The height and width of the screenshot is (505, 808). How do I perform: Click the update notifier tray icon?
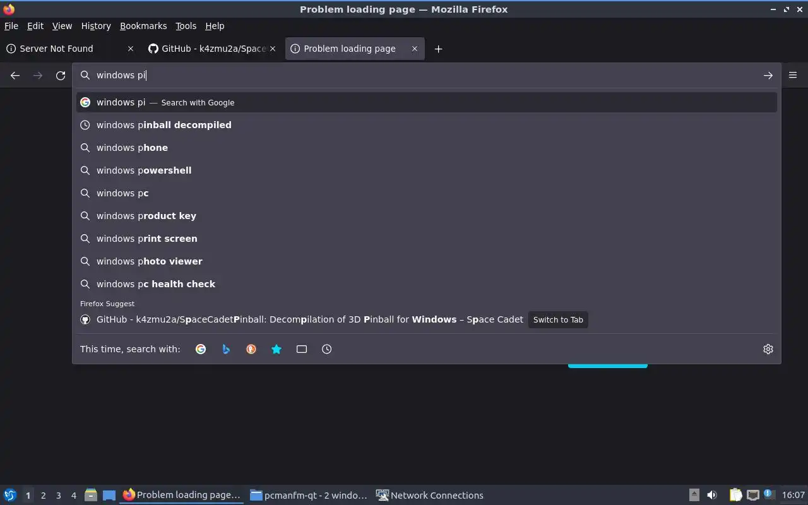pos(769,494)
